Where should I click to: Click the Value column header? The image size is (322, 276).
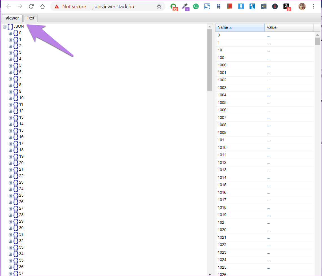288,27
